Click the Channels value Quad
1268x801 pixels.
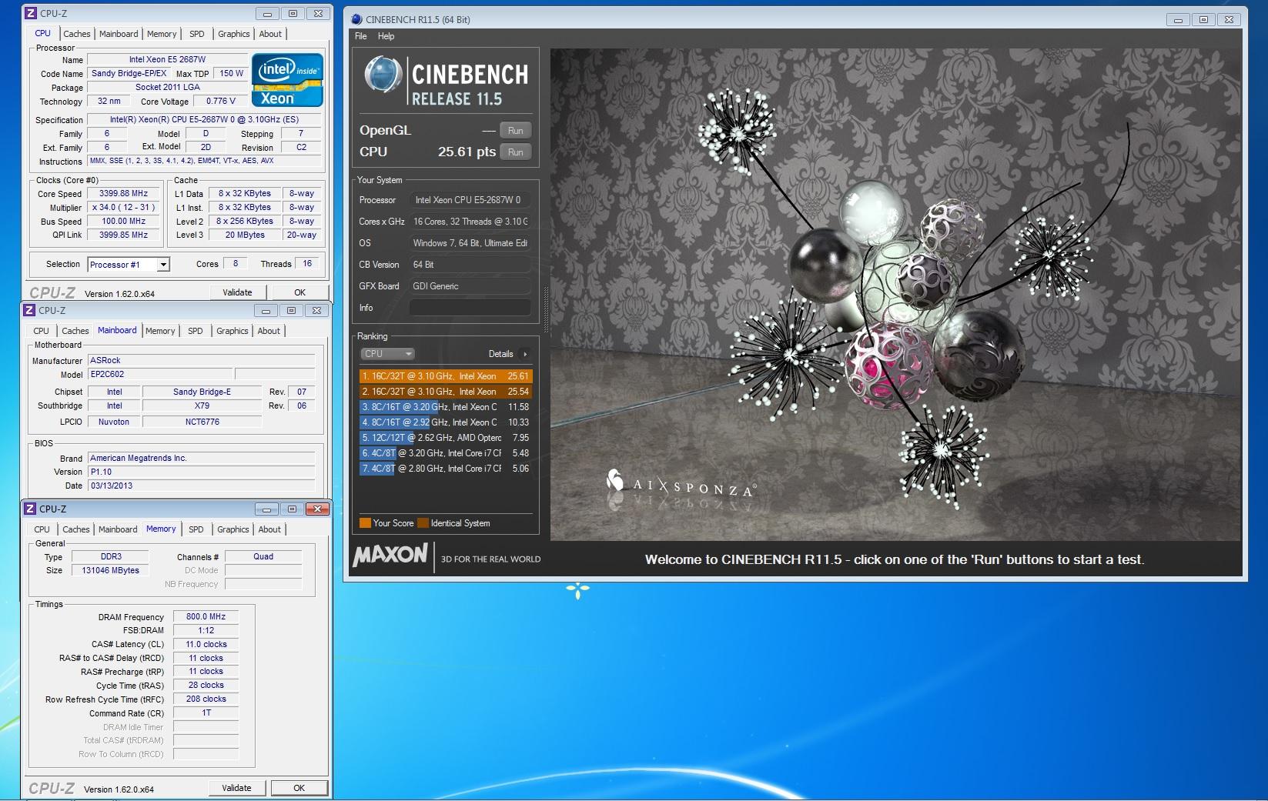coord(263,557)
